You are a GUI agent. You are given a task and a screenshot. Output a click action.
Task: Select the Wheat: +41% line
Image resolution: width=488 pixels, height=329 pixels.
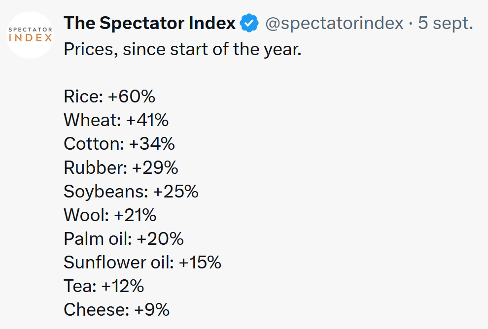click(x=116, y=120)
